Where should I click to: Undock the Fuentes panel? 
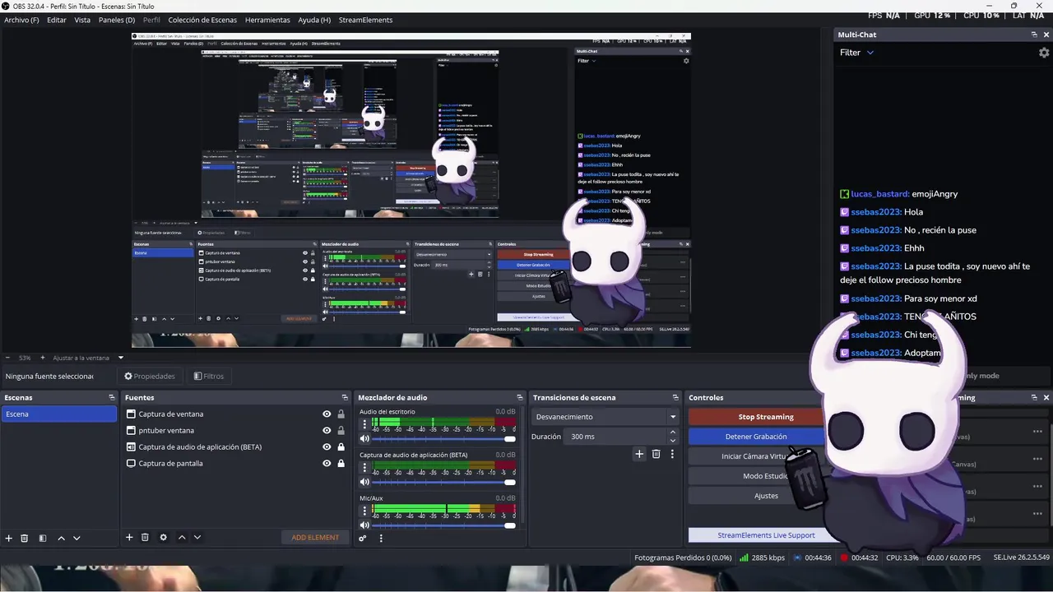click(x=345, y=397)
